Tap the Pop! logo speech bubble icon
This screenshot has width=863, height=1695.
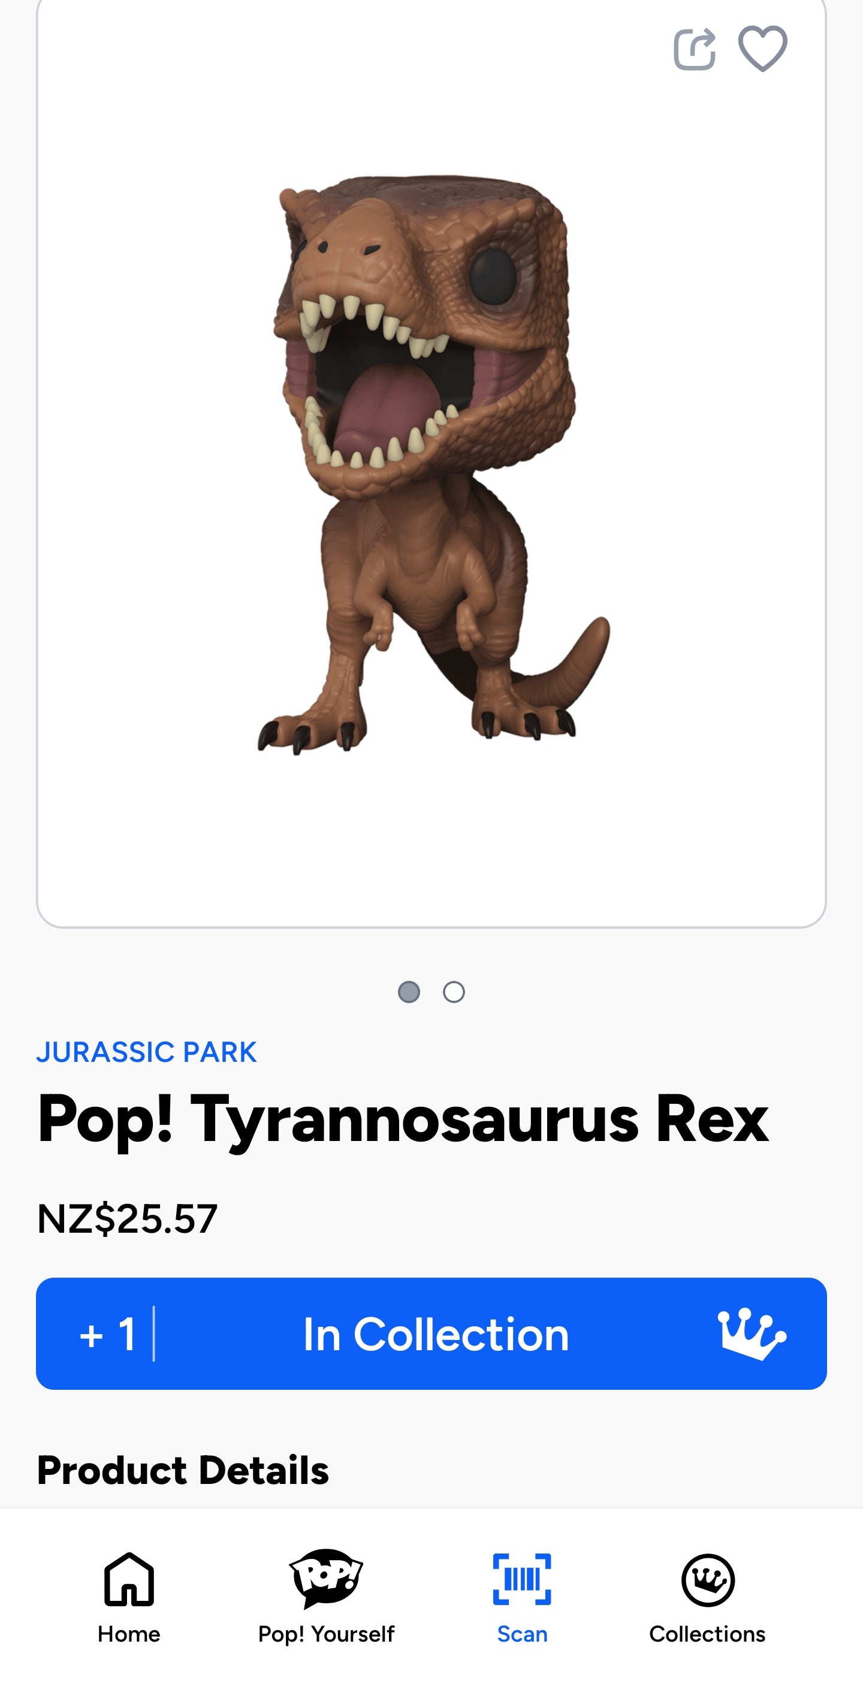pos(326,1578)
